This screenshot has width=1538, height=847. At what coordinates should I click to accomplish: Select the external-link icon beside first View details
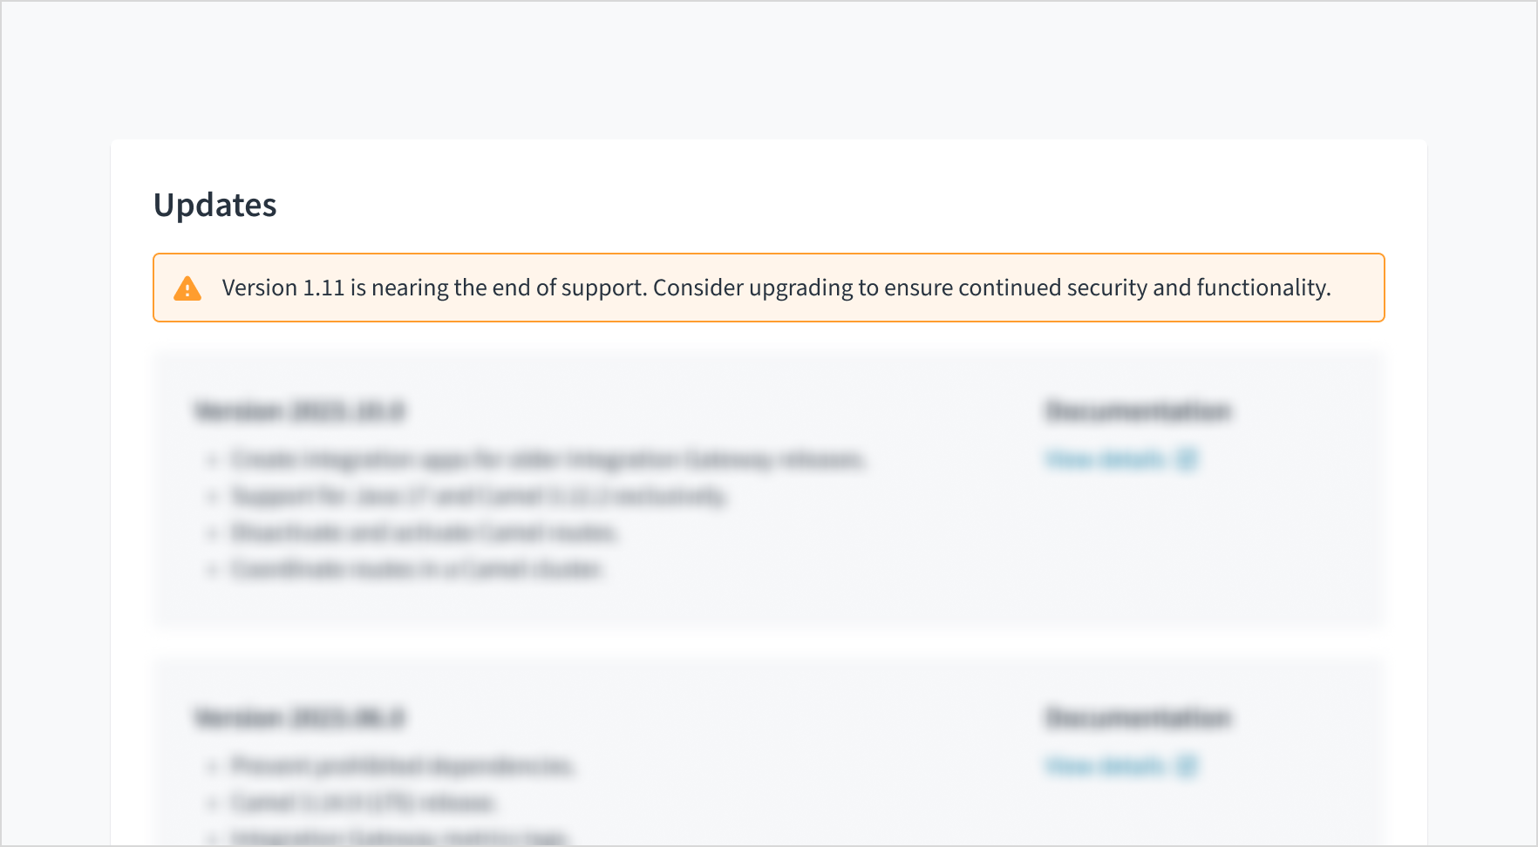coord(1186,459)
